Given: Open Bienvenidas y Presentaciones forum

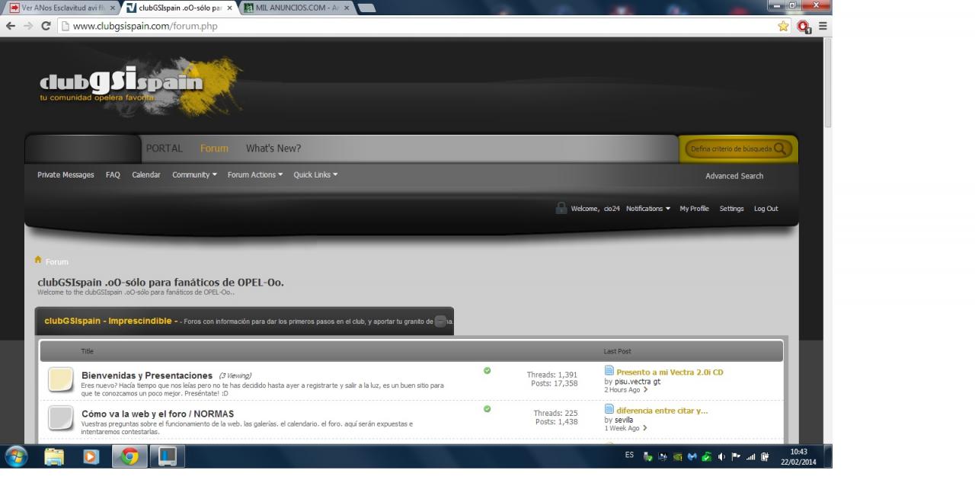Looking at the screenshot, I should coord(147,376).
